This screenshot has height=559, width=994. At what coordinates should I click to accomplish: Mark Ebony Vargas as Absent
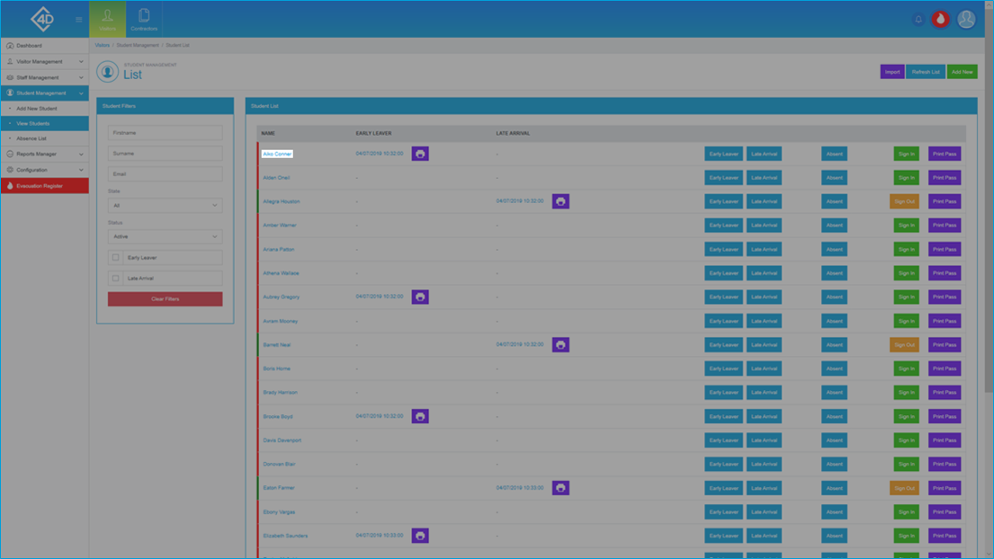(834, 512)
